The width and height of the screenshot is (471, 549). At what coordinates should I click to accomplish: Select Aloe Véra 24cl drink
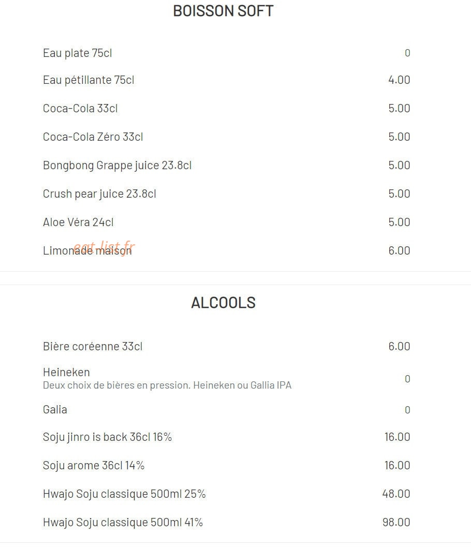click(x=78, y=222)
